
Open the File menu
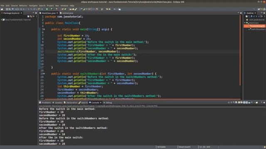coord(2,5)
